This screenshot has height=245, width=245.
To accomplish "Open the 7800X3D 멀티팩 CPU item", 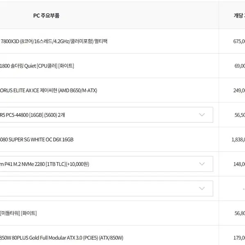I will (54, 41).
